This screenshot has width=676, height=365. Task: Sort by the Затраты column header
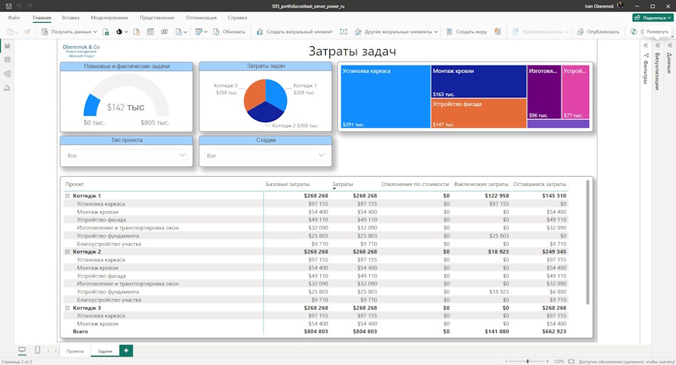coord(343,184)
